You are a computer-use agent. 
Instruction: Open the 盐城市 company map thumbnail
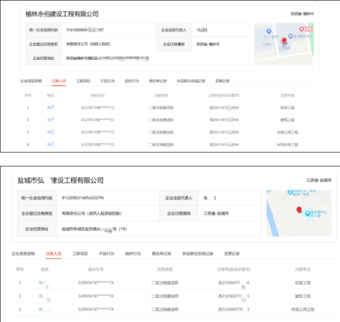pyautogui.click(x=298, y=213)
